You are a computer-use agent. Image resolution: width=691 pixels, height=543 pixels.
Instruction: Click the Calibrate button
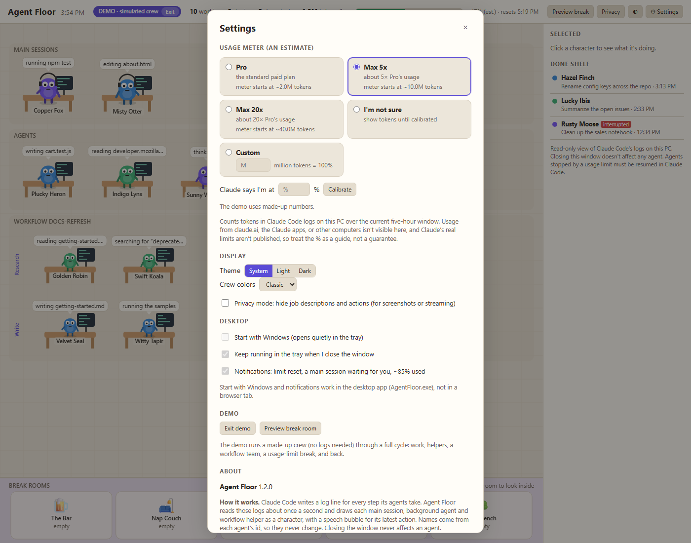click(x=340, y=190)
